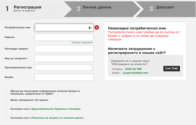
Task: Click the Данни за акаунта subtitle
Action: pos(24,11)
